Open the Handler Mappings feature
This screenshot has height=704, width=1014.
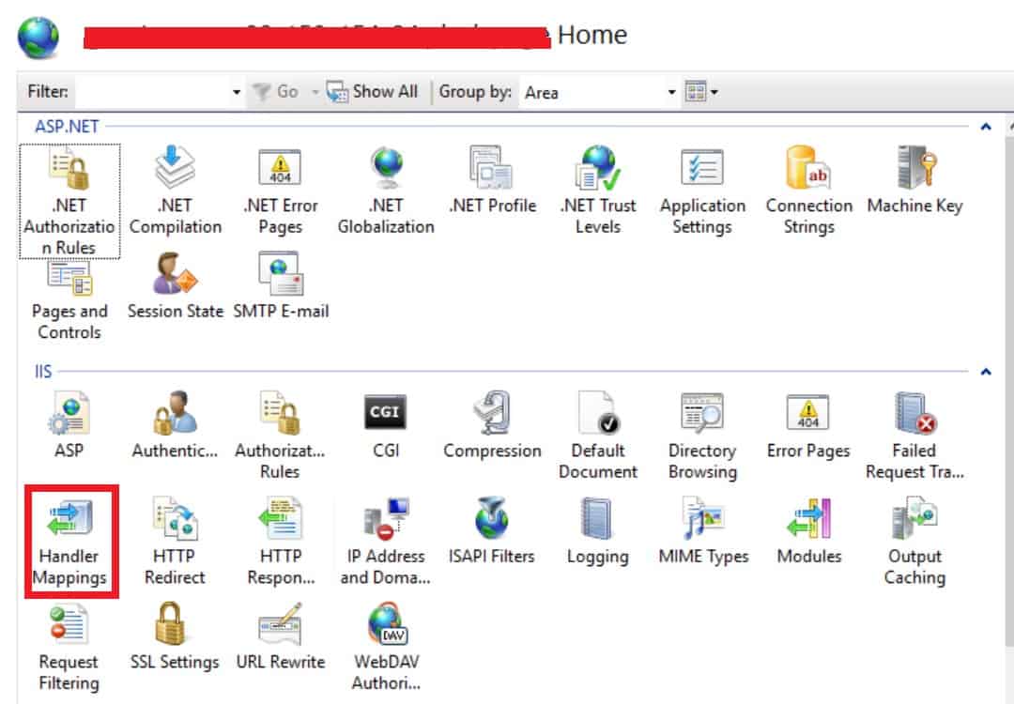pyautogui.click(x=69, y=541)
